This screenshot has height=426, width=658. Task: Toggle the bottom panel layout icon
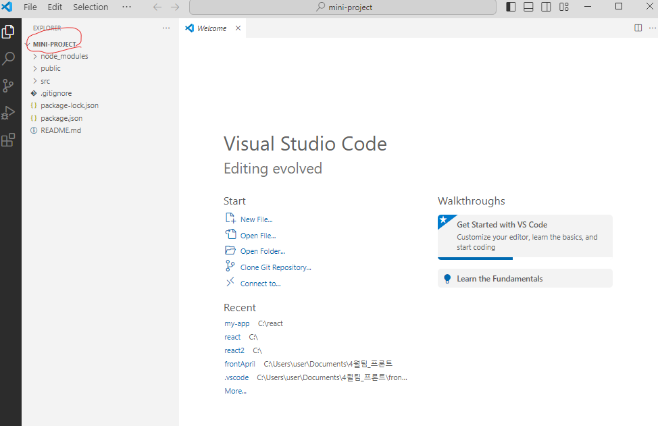(528, 7)
